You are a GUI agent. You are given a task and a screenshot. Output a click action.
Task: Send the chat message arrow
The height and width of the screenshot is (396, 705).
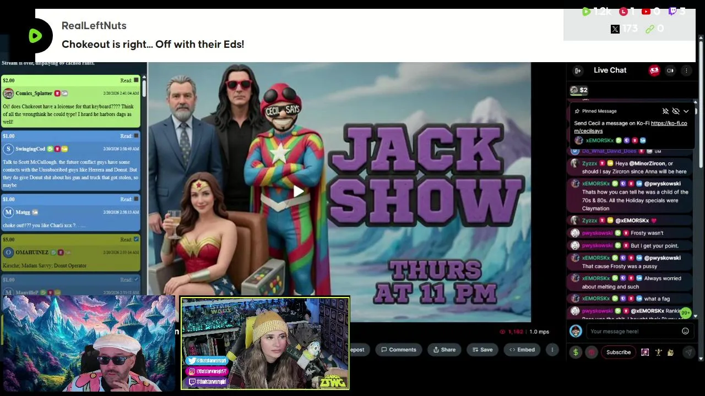click(688, 352)
